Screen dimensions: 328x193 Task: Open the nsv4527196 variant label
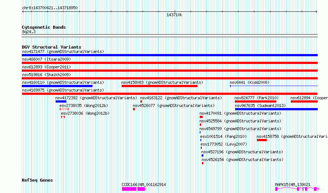pyautogui.click(x=242, y=152)
